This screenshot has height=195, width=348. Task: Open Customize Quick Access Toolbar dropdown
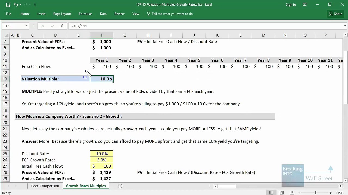coord(35,5)
